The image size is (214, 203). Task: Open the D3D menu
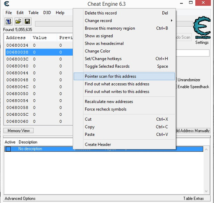point(47,13)
